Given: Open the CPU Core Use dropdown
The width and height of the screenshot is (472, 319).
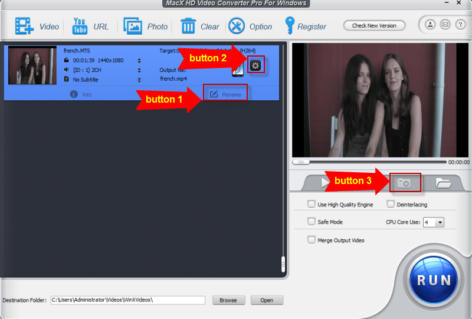Looking at the screenshot, I should coord(434,222).
